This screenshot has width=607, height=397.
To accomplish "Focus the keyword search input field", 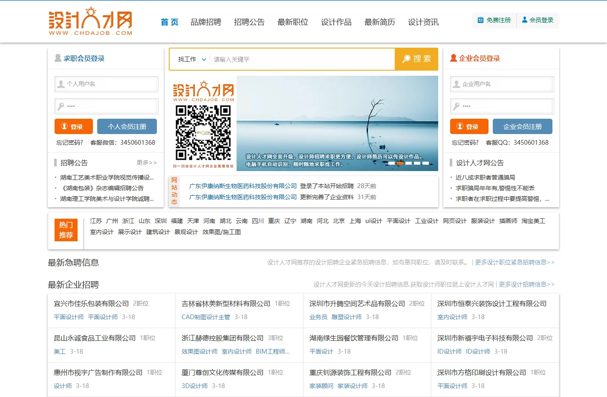I will click(x=303, y=59).
